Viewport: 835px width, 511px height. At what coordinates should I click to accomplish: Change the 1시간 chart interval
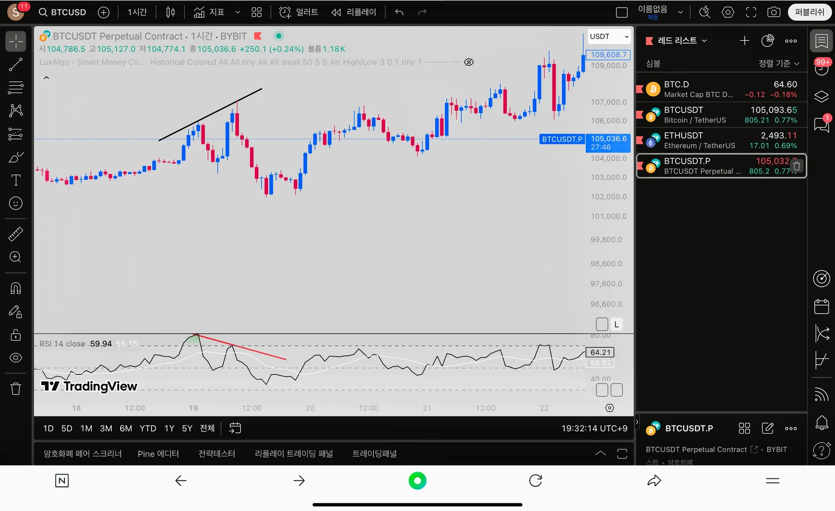tap(137, 12)
